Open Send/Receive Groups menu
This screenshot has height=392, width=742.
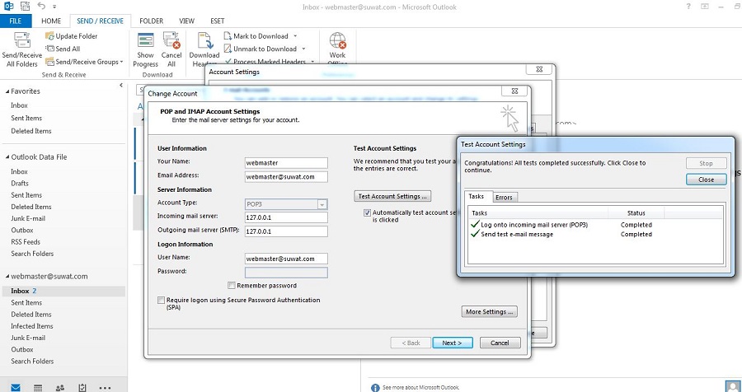coord(84,62)
